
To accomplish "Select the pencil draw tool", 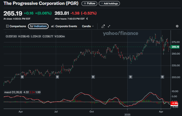I will point(103,26).
